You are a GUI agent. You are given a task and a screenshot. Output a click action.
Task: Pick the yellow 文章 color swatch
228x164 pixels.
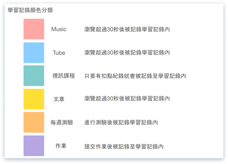coord(34,99)
